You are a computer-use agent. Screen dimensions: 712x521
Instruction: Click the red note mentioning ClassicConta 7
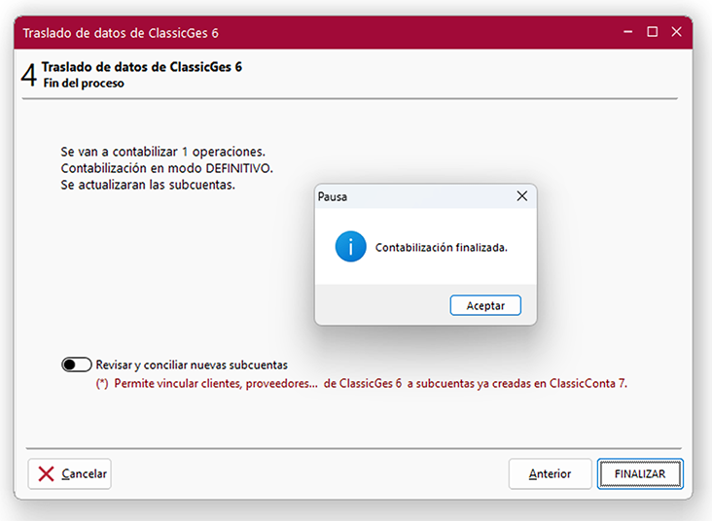point(361,383)
